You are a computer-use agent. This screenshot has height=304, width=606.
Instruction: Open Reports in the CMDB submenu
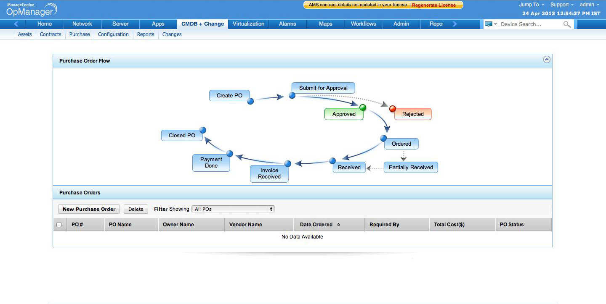coord(146,34)
